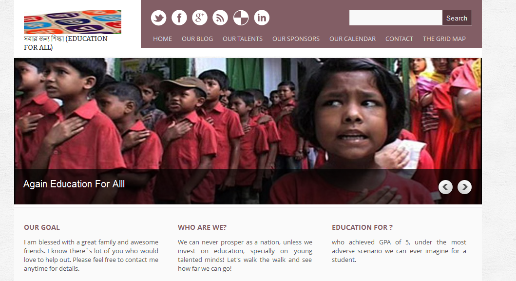Screen dimensions: 516x281
Task: Click the Delicious quartered-circle icon
Action: point(241,18)
